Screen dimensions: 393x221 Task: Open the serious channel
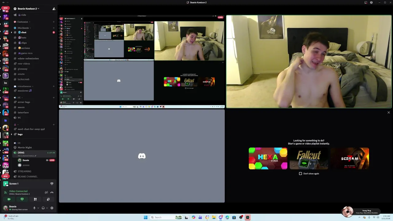(34, 48)
